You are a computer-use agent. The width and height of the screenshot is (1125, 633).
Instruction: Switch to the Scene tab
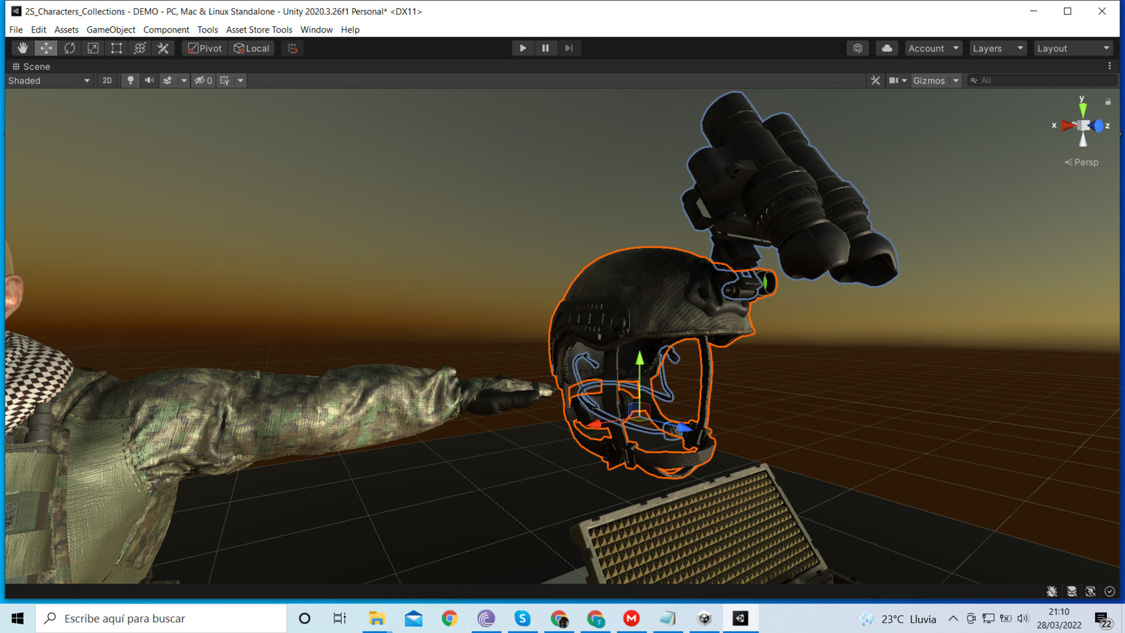(x=31, y=66)
